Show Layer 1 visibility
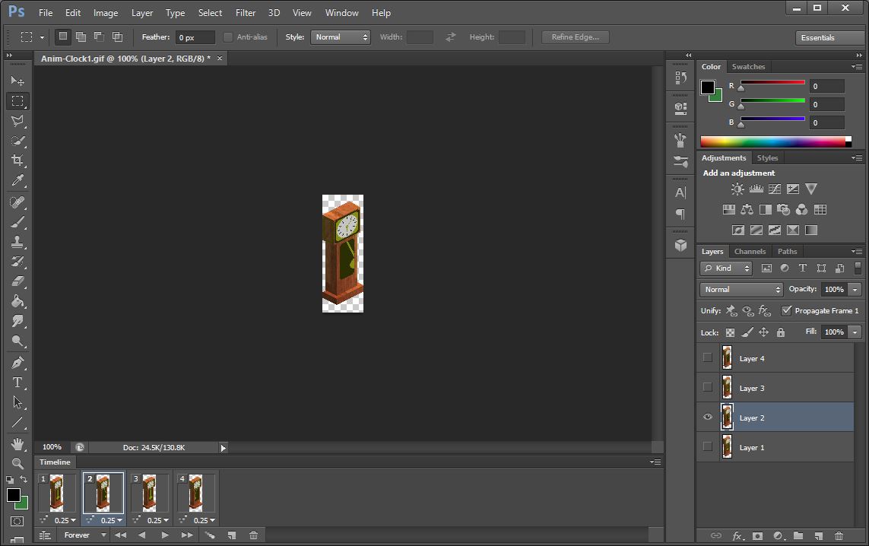 pyautogui.click(x=708, y=446)
